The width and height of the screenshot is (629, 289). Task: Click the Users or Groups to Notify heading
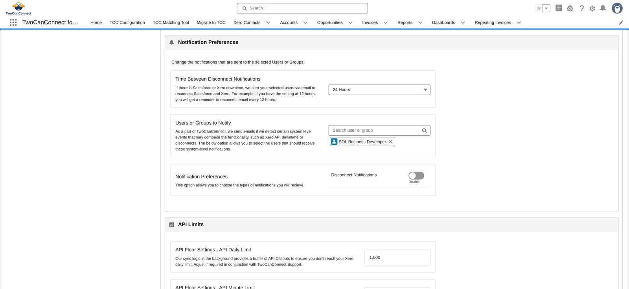tap(203, 123)
